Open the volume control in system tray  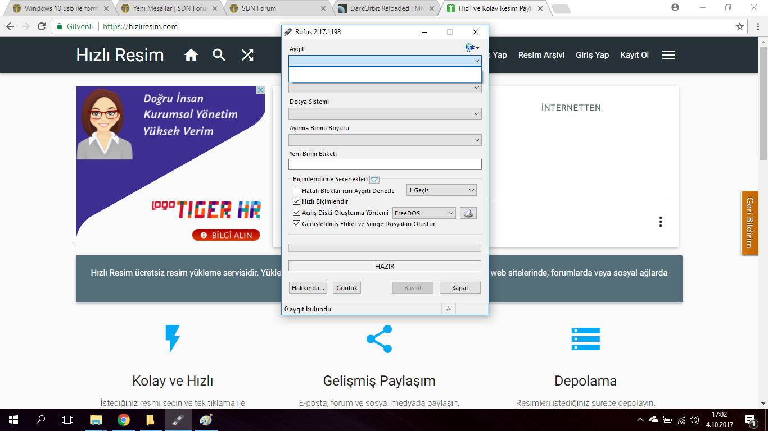[695, 420]
